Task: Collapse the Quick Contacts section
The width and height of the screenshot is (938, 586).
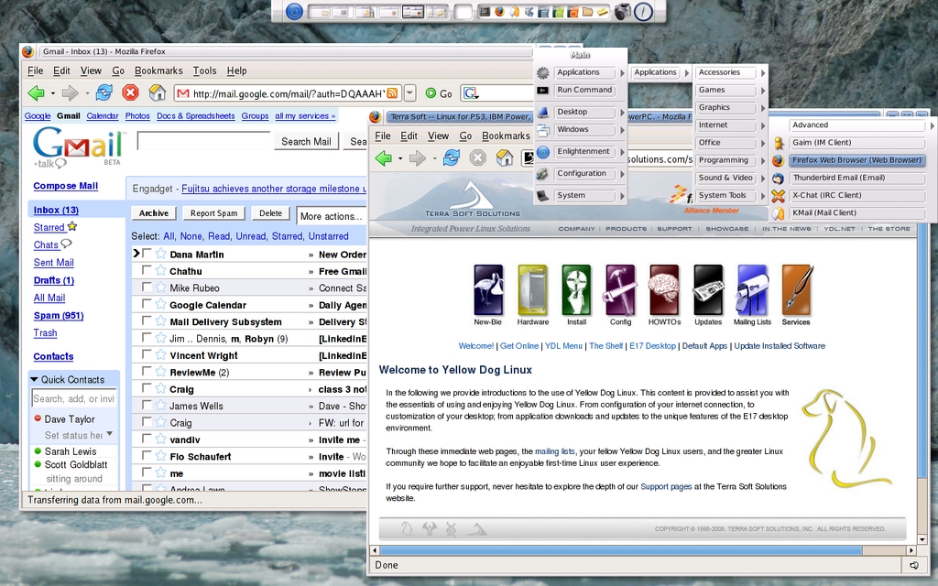Action: click(x=35, y=379)
